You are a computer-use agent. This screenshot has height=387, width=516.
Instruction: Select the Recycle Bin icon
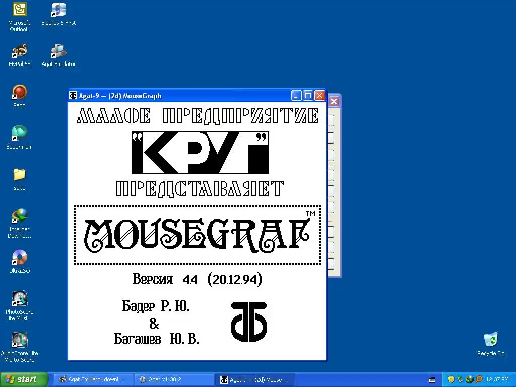pyautogui.click(x=491, y=344)
